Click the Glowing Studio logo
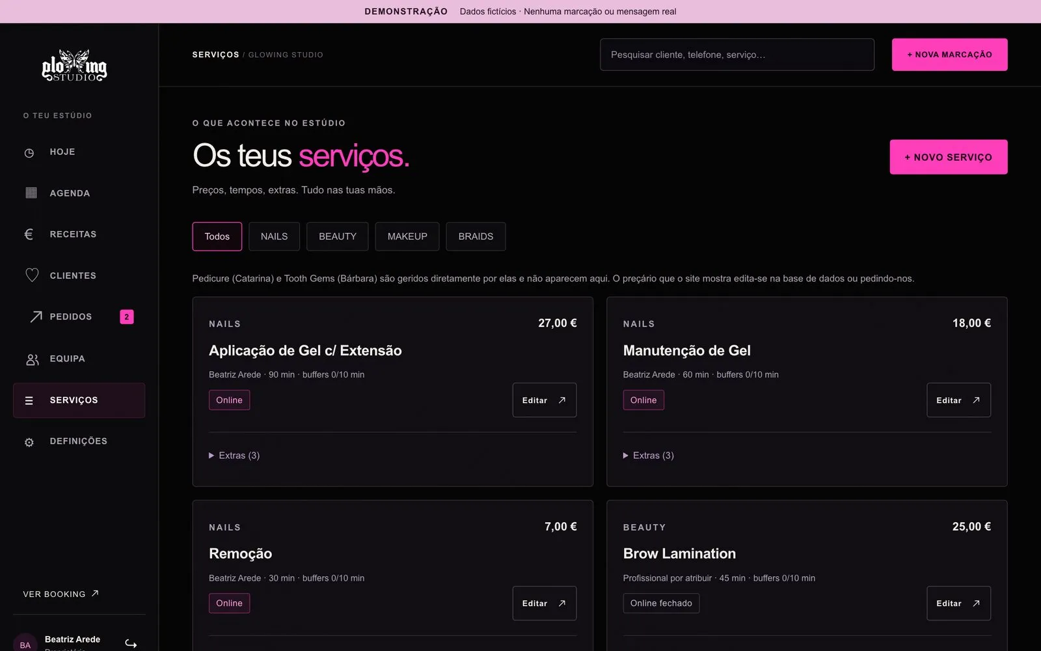 tap(74, 66)
